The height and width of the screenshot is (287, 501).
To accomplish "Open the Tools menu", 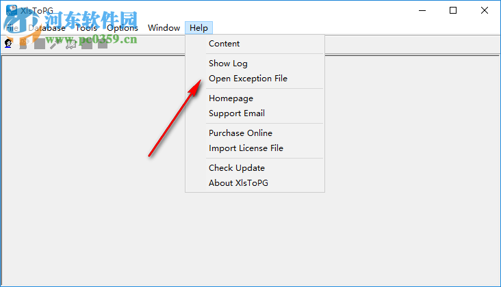I will [86, 28].
